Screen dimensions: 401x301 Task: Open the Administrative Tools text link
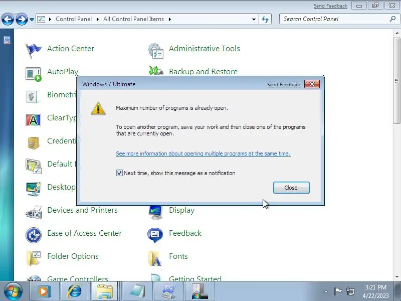pos(205,49)
